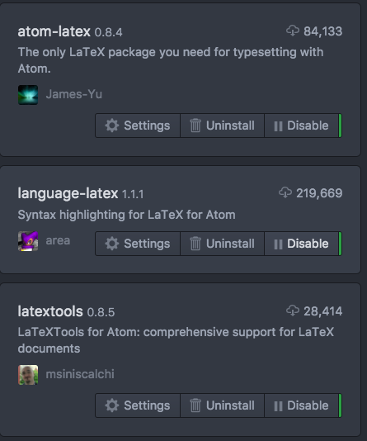Viewport: 367px width, 441px height.
Task: Click James-Yu author avatar
Action: pyautogui.click(x=28, y=95)
